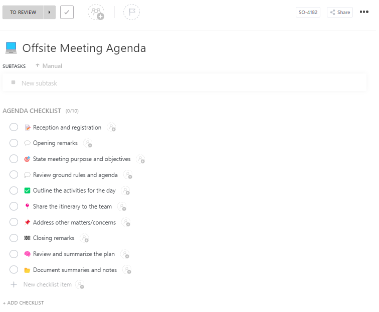Check off Review ground rules and agenda
This screenshot has height=312, width=379.
[14, 174]
